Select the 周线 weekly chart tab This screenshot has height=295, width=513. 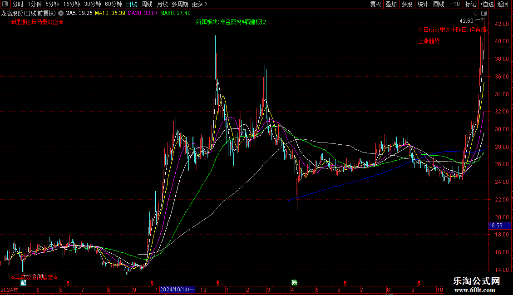tap(147, 4)
